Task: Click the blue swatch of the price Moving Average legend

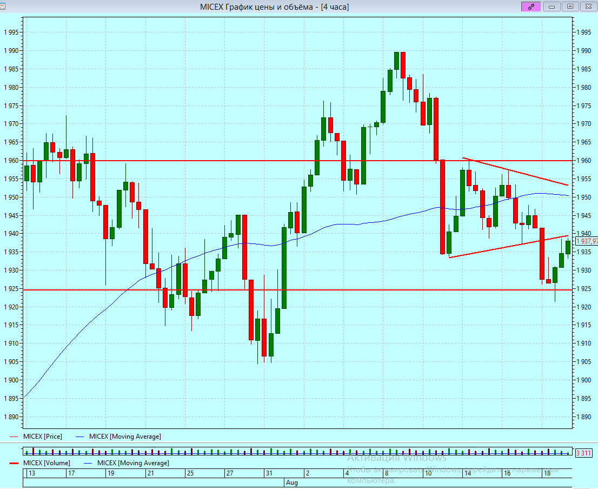Action: pyautogui.click(x=80, y=437)
